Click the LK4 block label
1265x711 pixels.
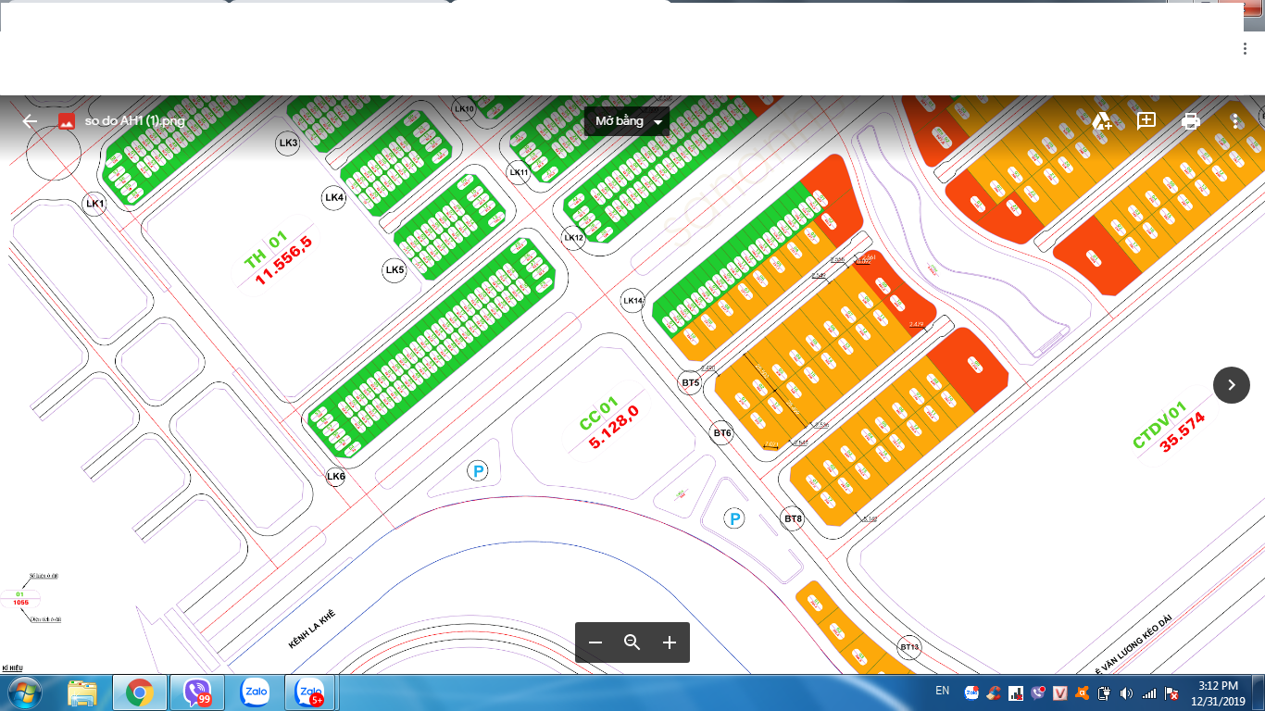point(334,197)
